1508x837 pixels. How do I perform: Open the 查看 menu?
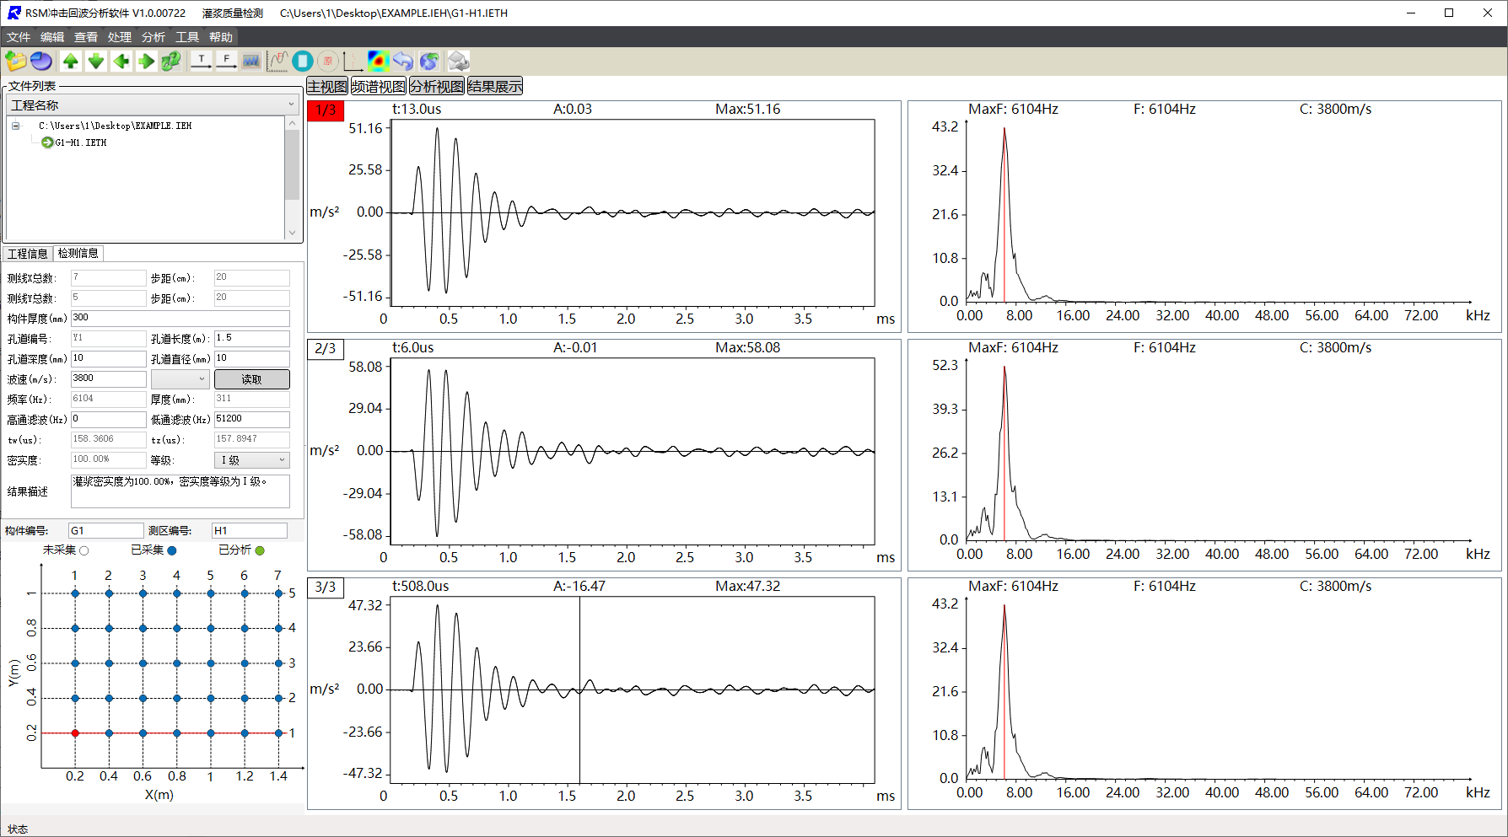[x=86, y=37]
